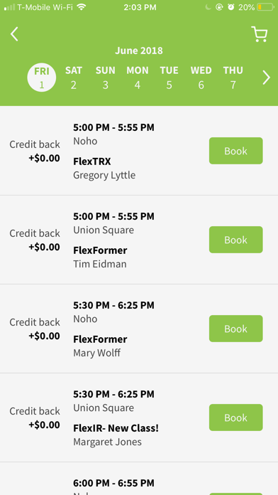Book FlexTRX with Gregory Lyttle
Image resolution: width=278 pixels, height=495 pixels.
236,151
